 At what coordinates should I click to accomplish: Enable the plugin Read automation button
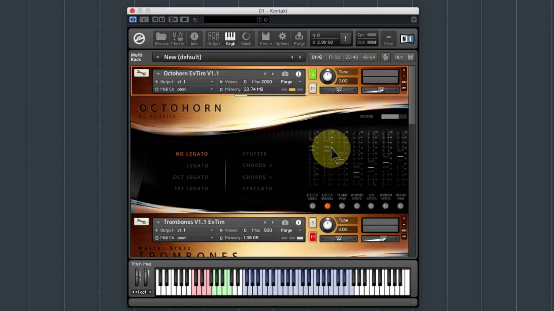[x=155, y=19]
